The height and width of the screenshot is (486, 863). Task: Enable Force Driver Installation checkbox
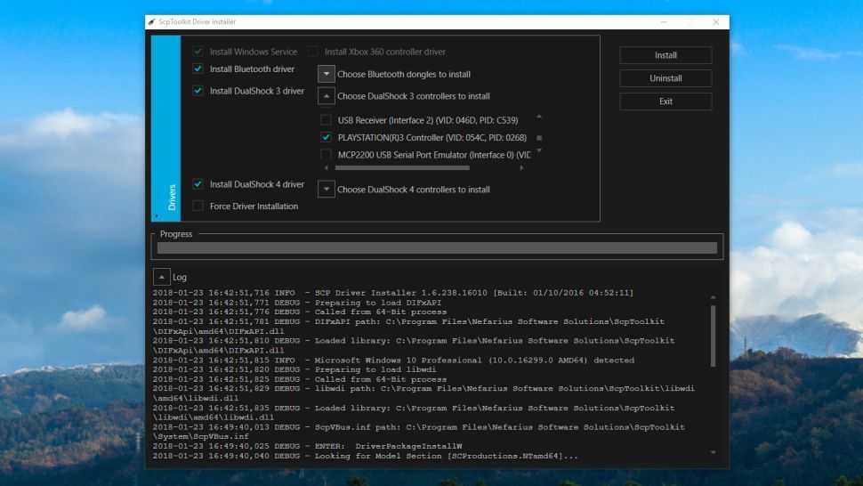(198, 206)
